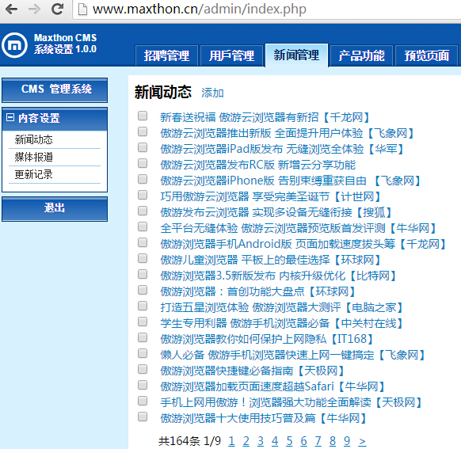Open article 懒人必备 傲游手机浏览器【飞象网】
This screenshot has height=449, width=461.
[x=293, y=356]
